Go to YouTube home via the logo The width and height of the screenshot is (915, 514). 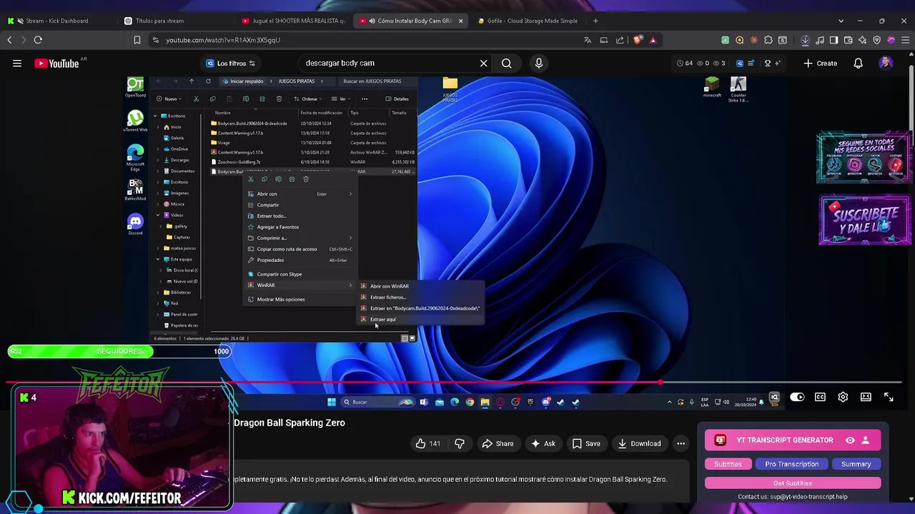click(x=56, y=64)
